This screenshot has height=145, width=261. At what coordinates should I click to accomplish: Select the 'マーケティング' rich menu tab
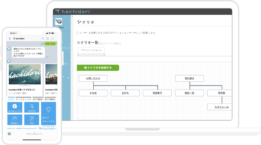(23, 99)
